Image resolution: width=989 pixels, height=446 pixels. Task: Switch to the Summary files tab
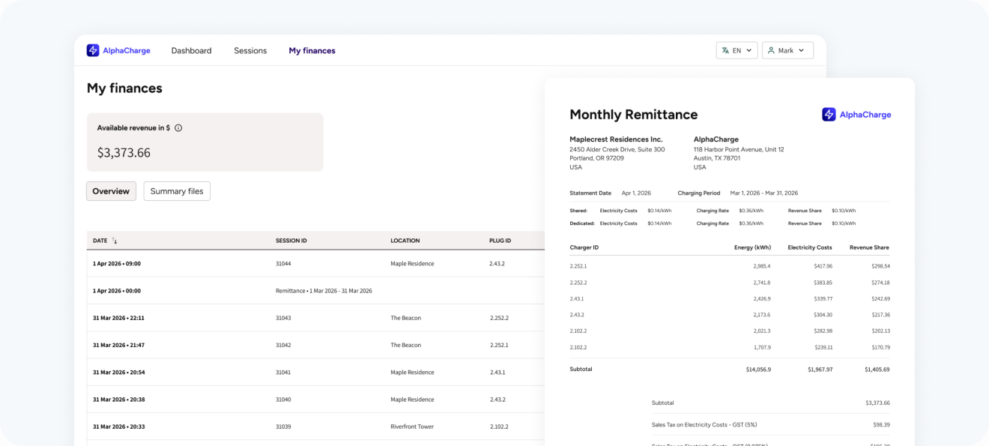[177, 191]
